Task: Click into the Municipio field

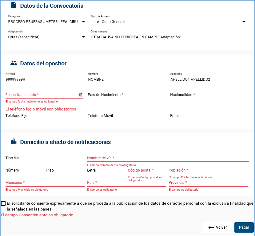Action: click(x=45, y=183)
